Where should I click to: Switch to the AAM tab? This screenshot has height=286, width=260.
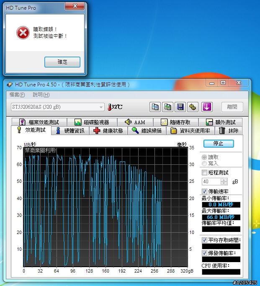[135, 122]
